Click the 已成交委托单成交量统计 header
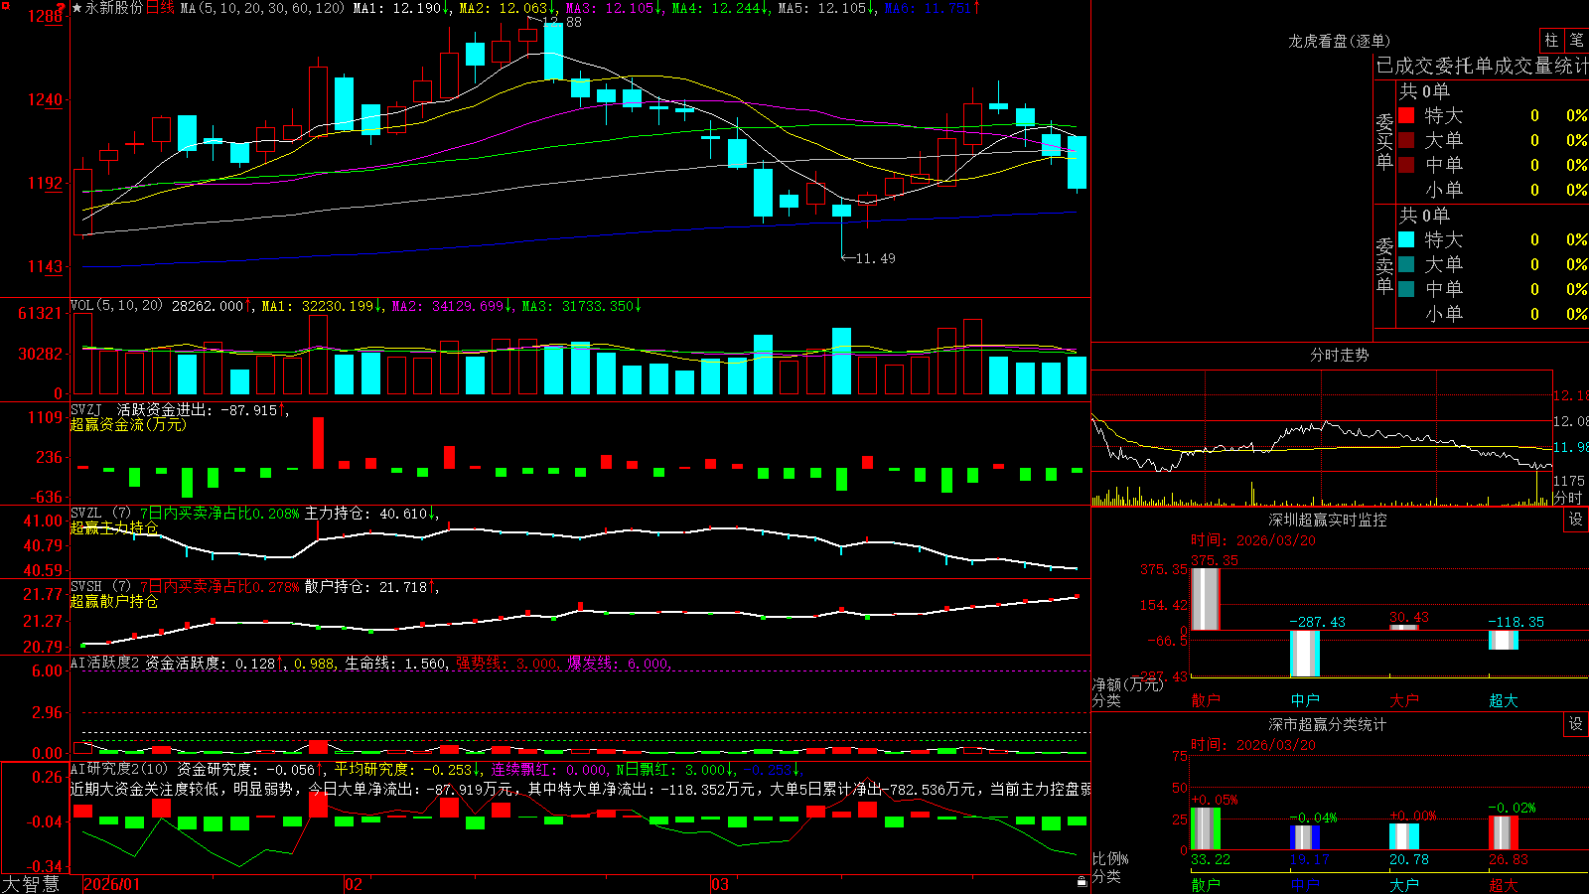 click(x=1482, y=66)
